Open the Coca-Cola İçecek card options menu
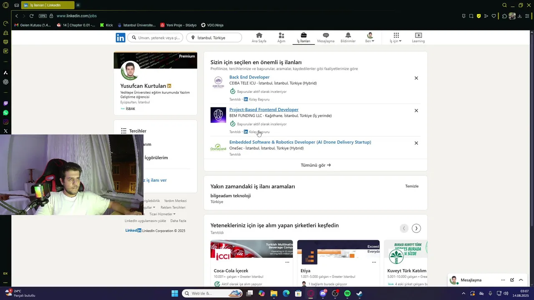Image resolution: width=534 pixels, height=300 pixels. [287, 262]
